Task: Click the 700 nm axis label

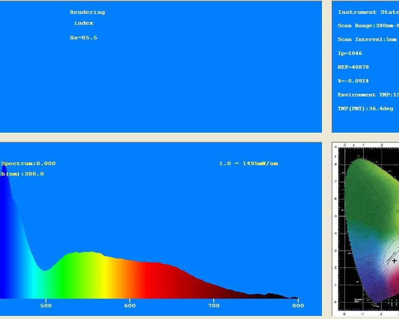Action: click(x=214, y=306)
